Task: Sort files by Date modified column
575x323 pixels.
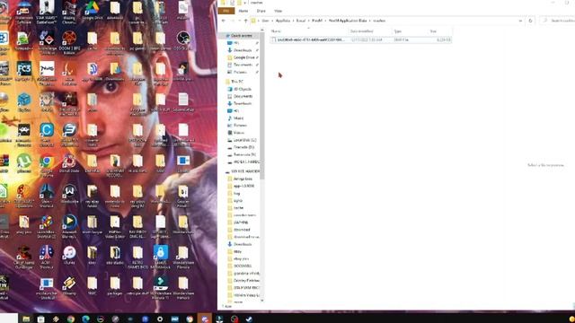Action: (369, 31)
